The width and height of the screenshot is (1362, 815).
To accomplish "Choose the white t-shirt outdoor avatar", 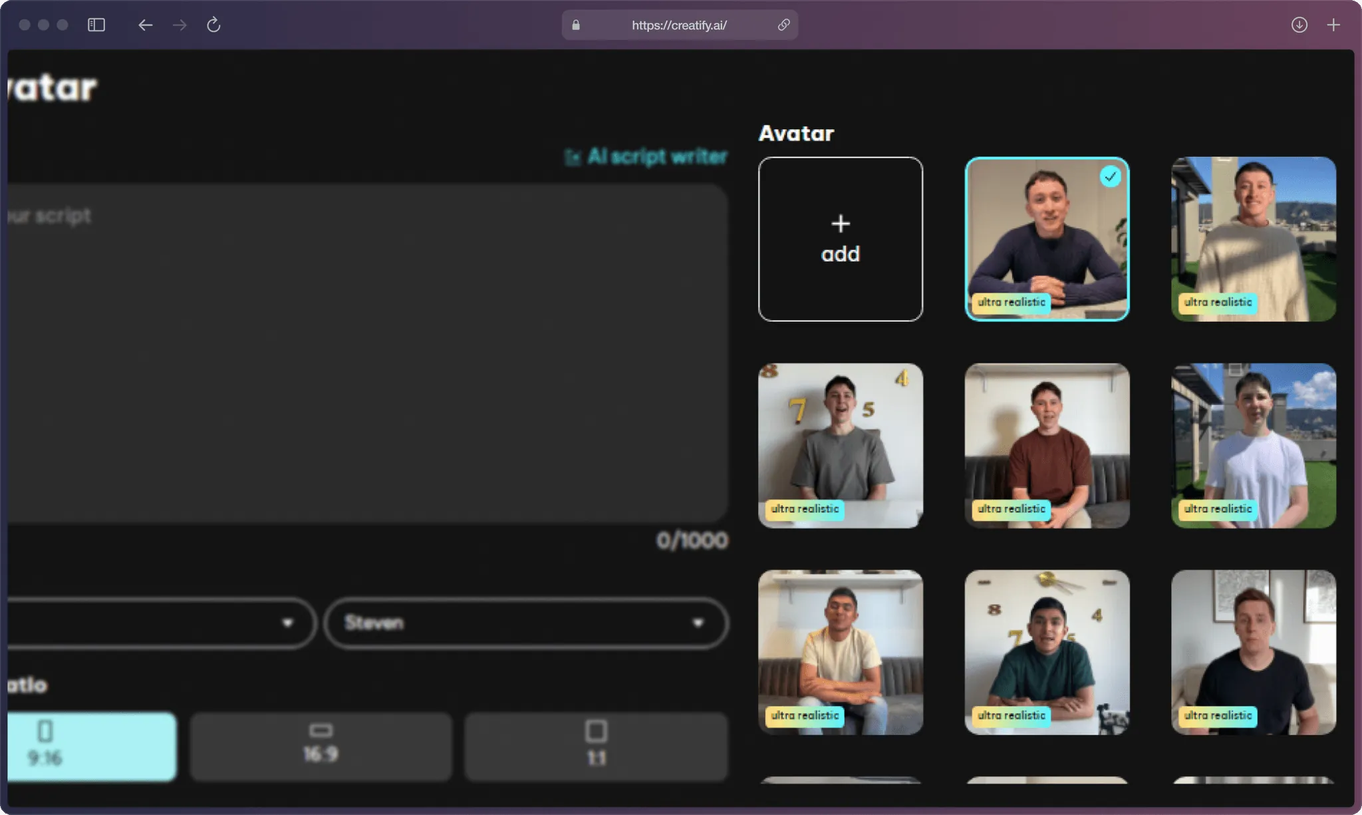I will [x=1254, y=446].
